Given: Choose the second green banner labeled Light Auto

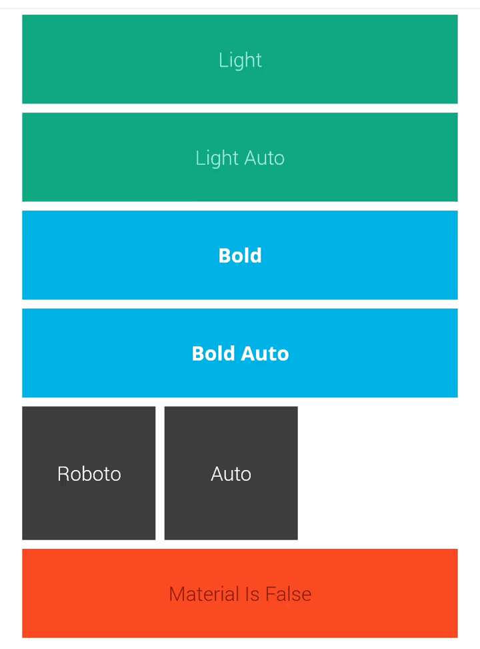Looking at the screenshot, I should [x=240, y=158].
